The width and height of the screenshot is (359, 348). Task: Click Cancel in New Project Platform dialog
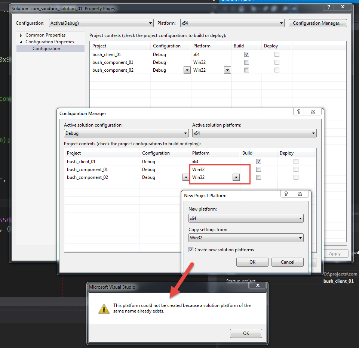pyautogui.click(x=287, y=262)
